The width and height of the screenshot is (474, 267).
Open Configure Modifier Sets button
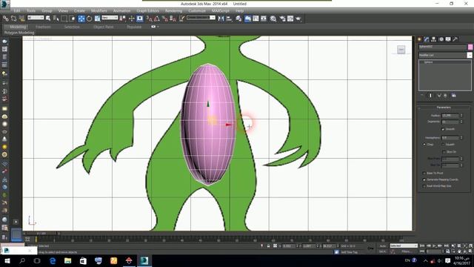(x=454, y=96)
